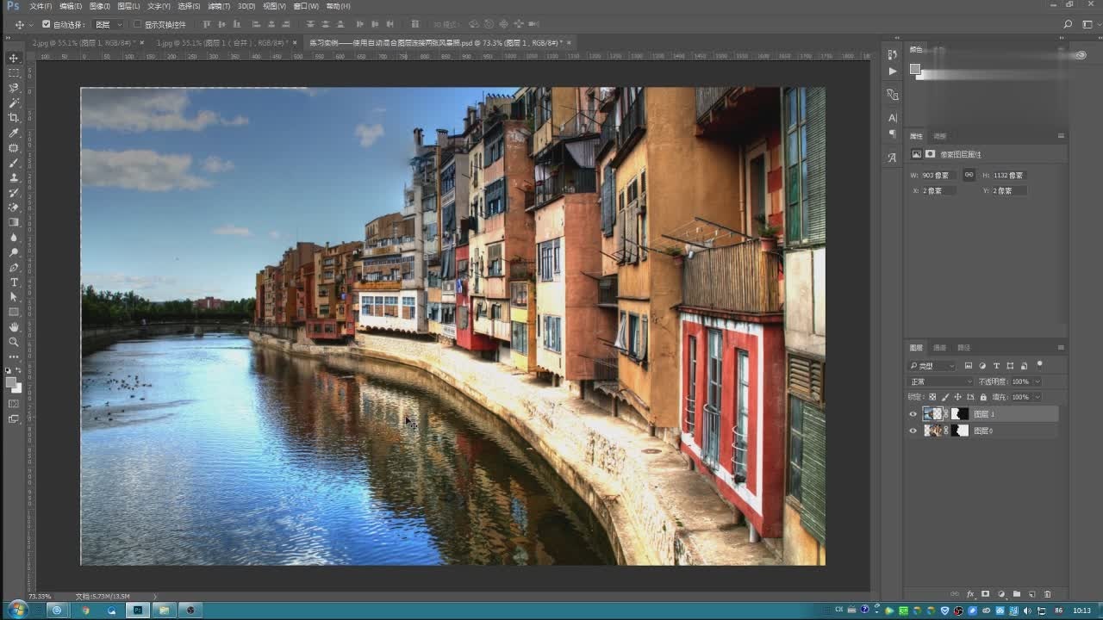Switch to the 路径 paths tab

(x=963, y=347)
